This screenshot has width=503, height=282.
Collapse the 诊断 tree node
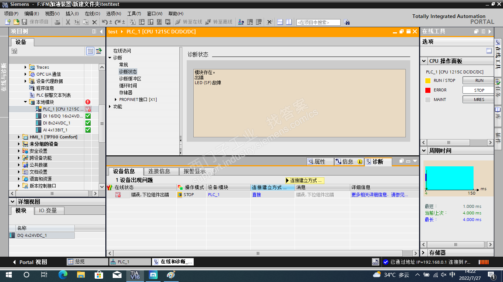pos(110,58)
